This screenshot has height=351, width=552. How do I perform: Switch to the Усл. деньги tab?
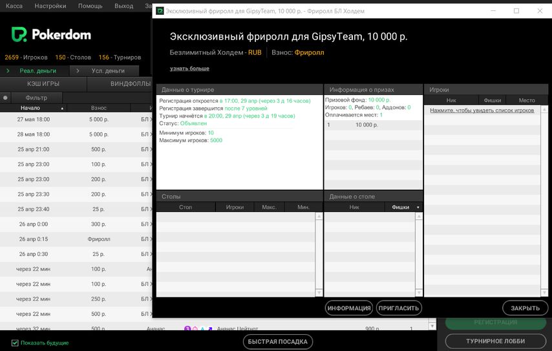105,70
